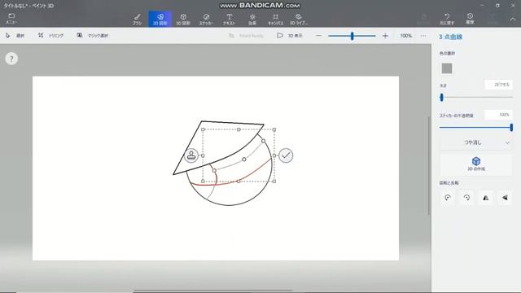This screenshot has width=521, height=293.
Task: Pick the gray line color swatch
Action: [447, 68]
